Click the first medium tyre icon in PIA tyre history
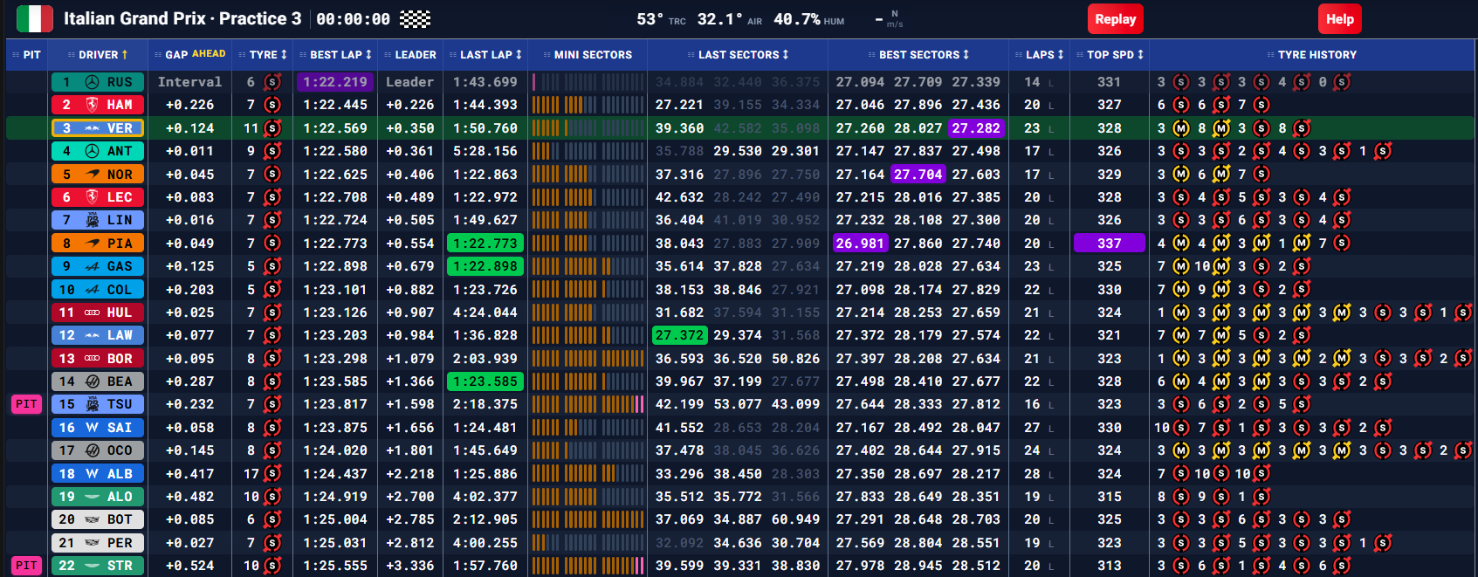 pos(1181,244)
